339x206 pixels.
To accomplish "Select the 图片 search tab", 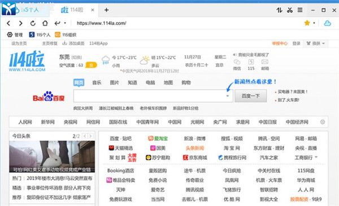I will tap(114, 83).
